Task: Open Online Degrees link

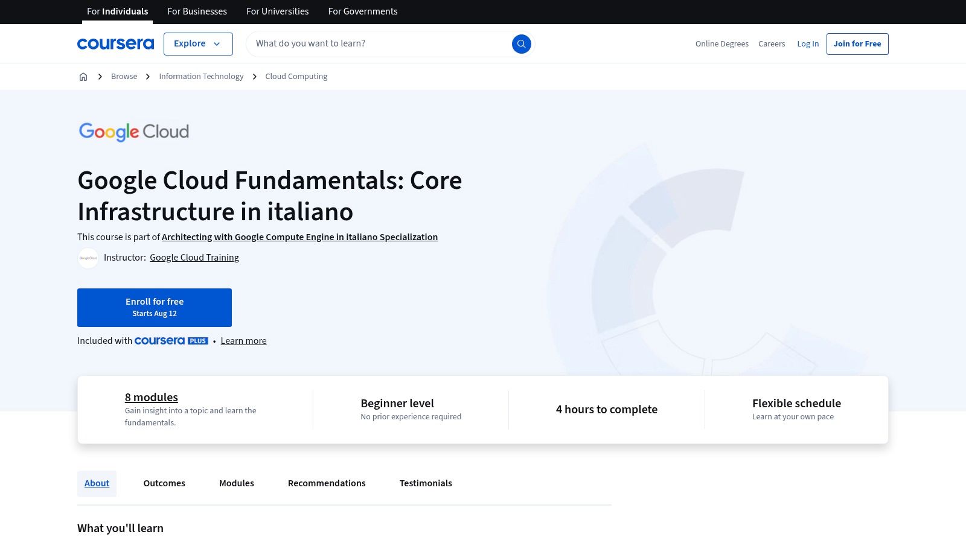Action: (x=721, y=44)
